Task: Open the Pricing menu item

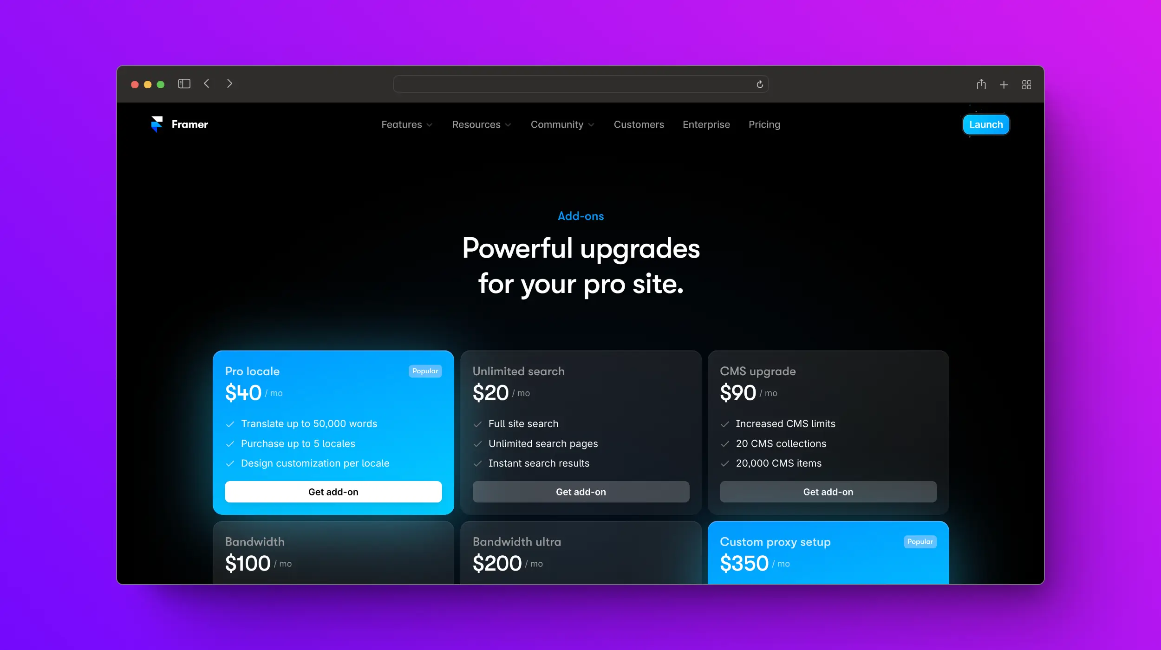Action: tap(764, 124)
